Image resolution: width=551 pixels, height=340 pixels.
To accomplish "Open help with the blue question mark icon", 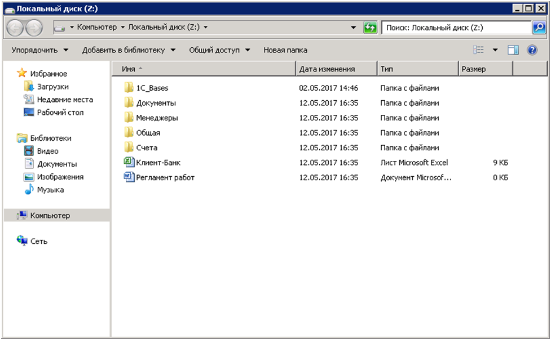I will point(532,50).
